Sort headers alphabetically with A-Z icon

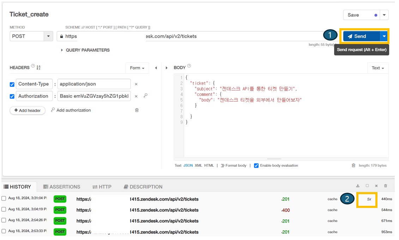(38, 67)
